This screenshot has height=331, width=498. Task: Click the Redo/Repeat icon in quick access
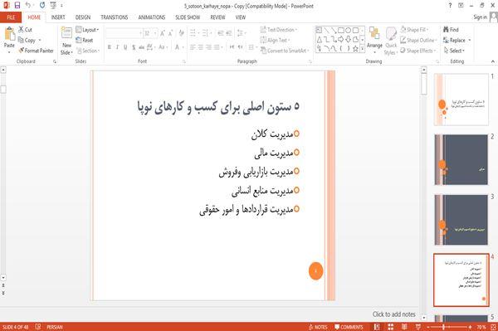click(x=42, y=6)
